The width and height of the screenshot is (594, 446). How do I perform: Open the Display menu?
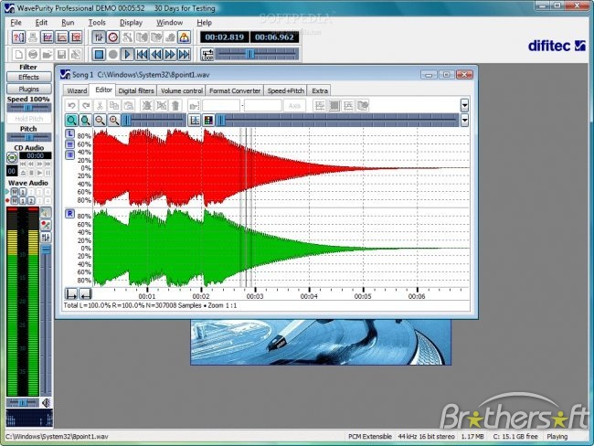point(131,23)
